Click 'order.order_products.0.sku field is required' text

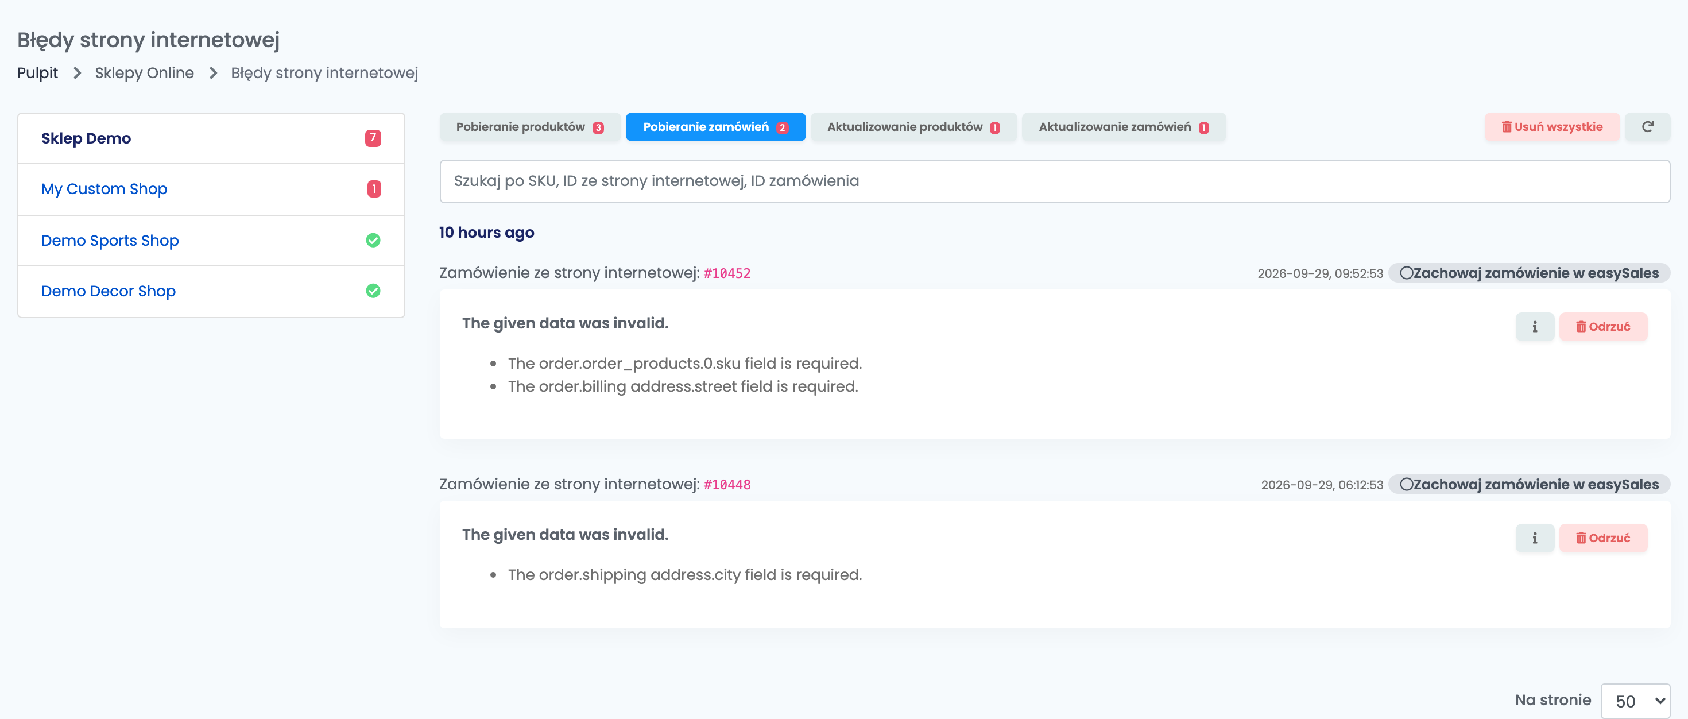tap(685, 363)
